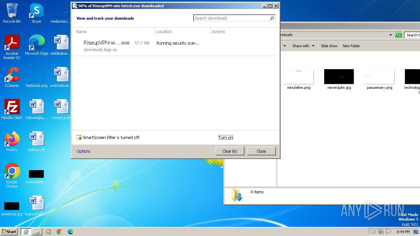Viewport: 420px width, 236px height.
Task: Open Google Chrome desktop shortcut
Action: pos(12,176)
